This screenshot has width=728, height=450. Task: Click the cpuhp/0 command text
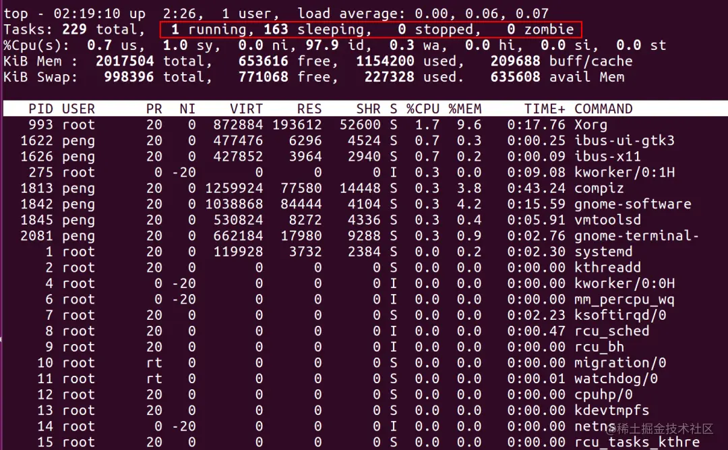click(603, 395)
